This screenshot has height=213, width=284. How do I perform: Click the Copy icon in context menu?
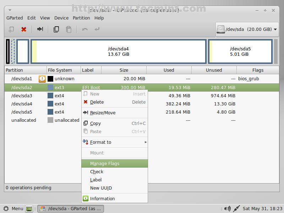point(86,123)
